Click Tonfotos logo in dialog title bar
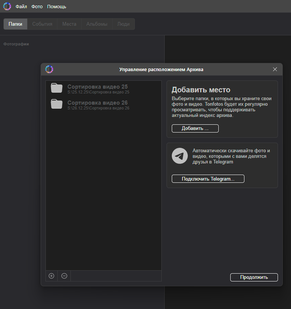Screen dimensions: 291x309 [x=49, y=70]
